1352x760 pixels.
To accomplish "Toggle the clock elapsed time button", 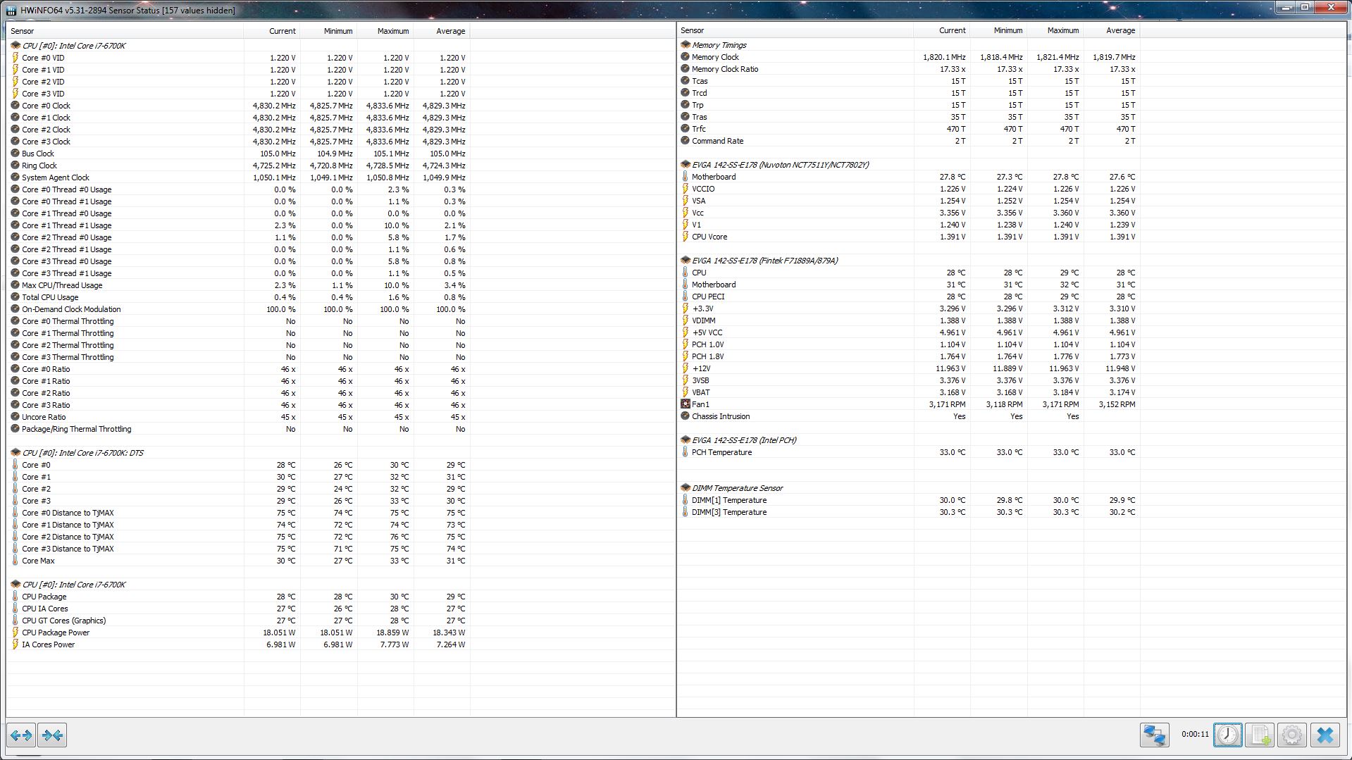I will coord(1228,735).
